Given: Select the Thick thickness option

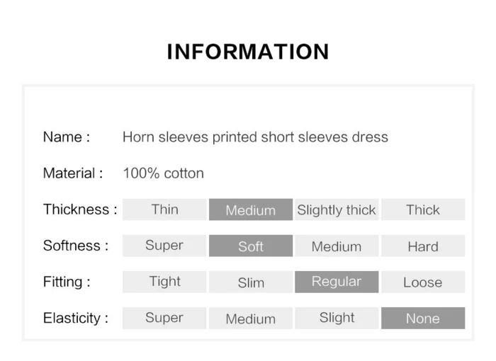Looking at the screenshot, I should click(423, 210).
